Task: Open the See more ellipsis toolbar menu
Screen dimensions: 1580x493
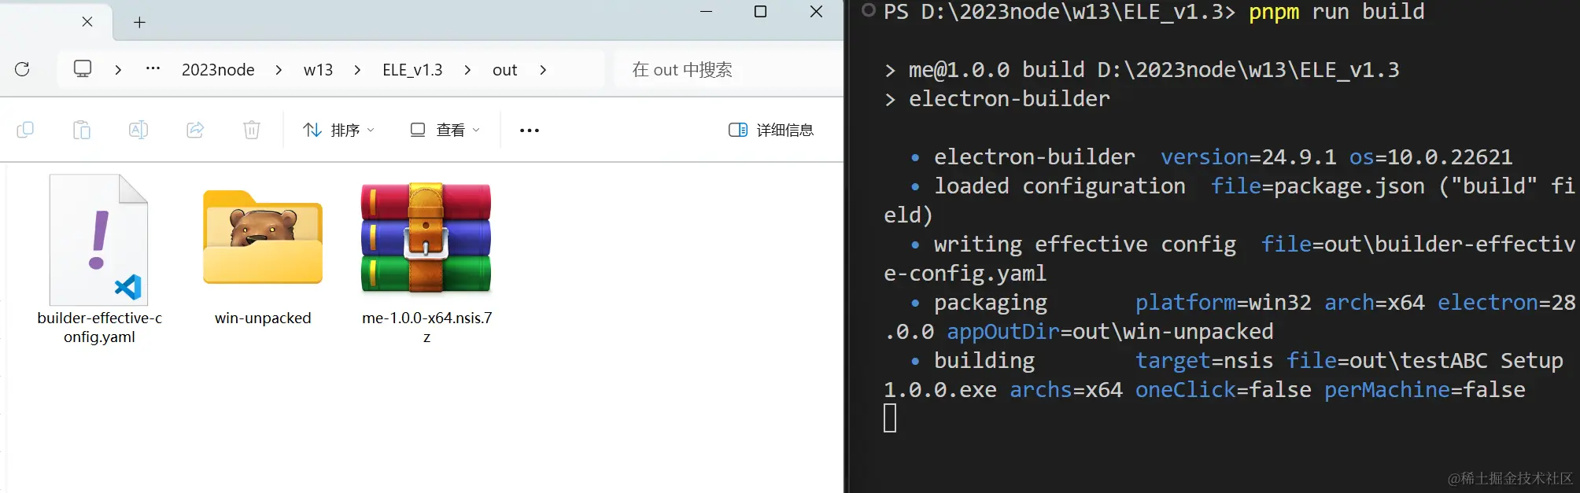Action: pyautogui.click(x=528, y=129)
